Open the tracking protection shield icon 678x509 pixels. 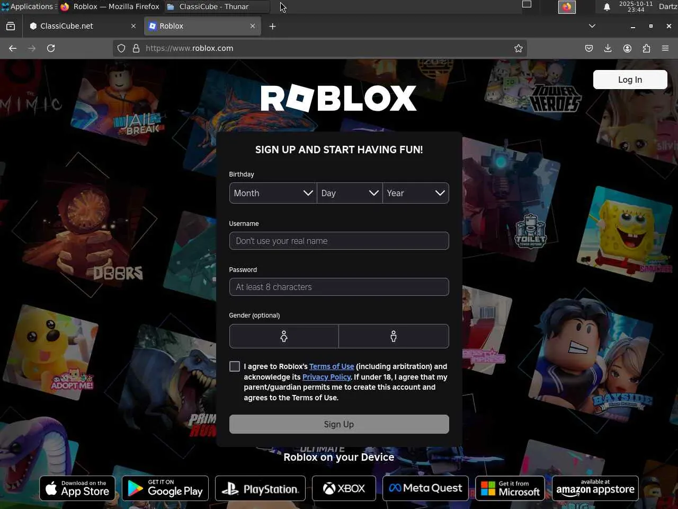[121, 48]
